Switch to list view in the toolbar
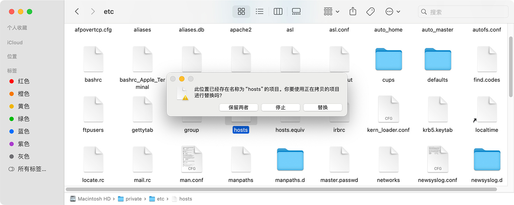This screenshot has height=205, width=514. (x=259, y=11)
